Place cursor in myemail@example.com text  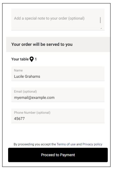tap(34, 97)
